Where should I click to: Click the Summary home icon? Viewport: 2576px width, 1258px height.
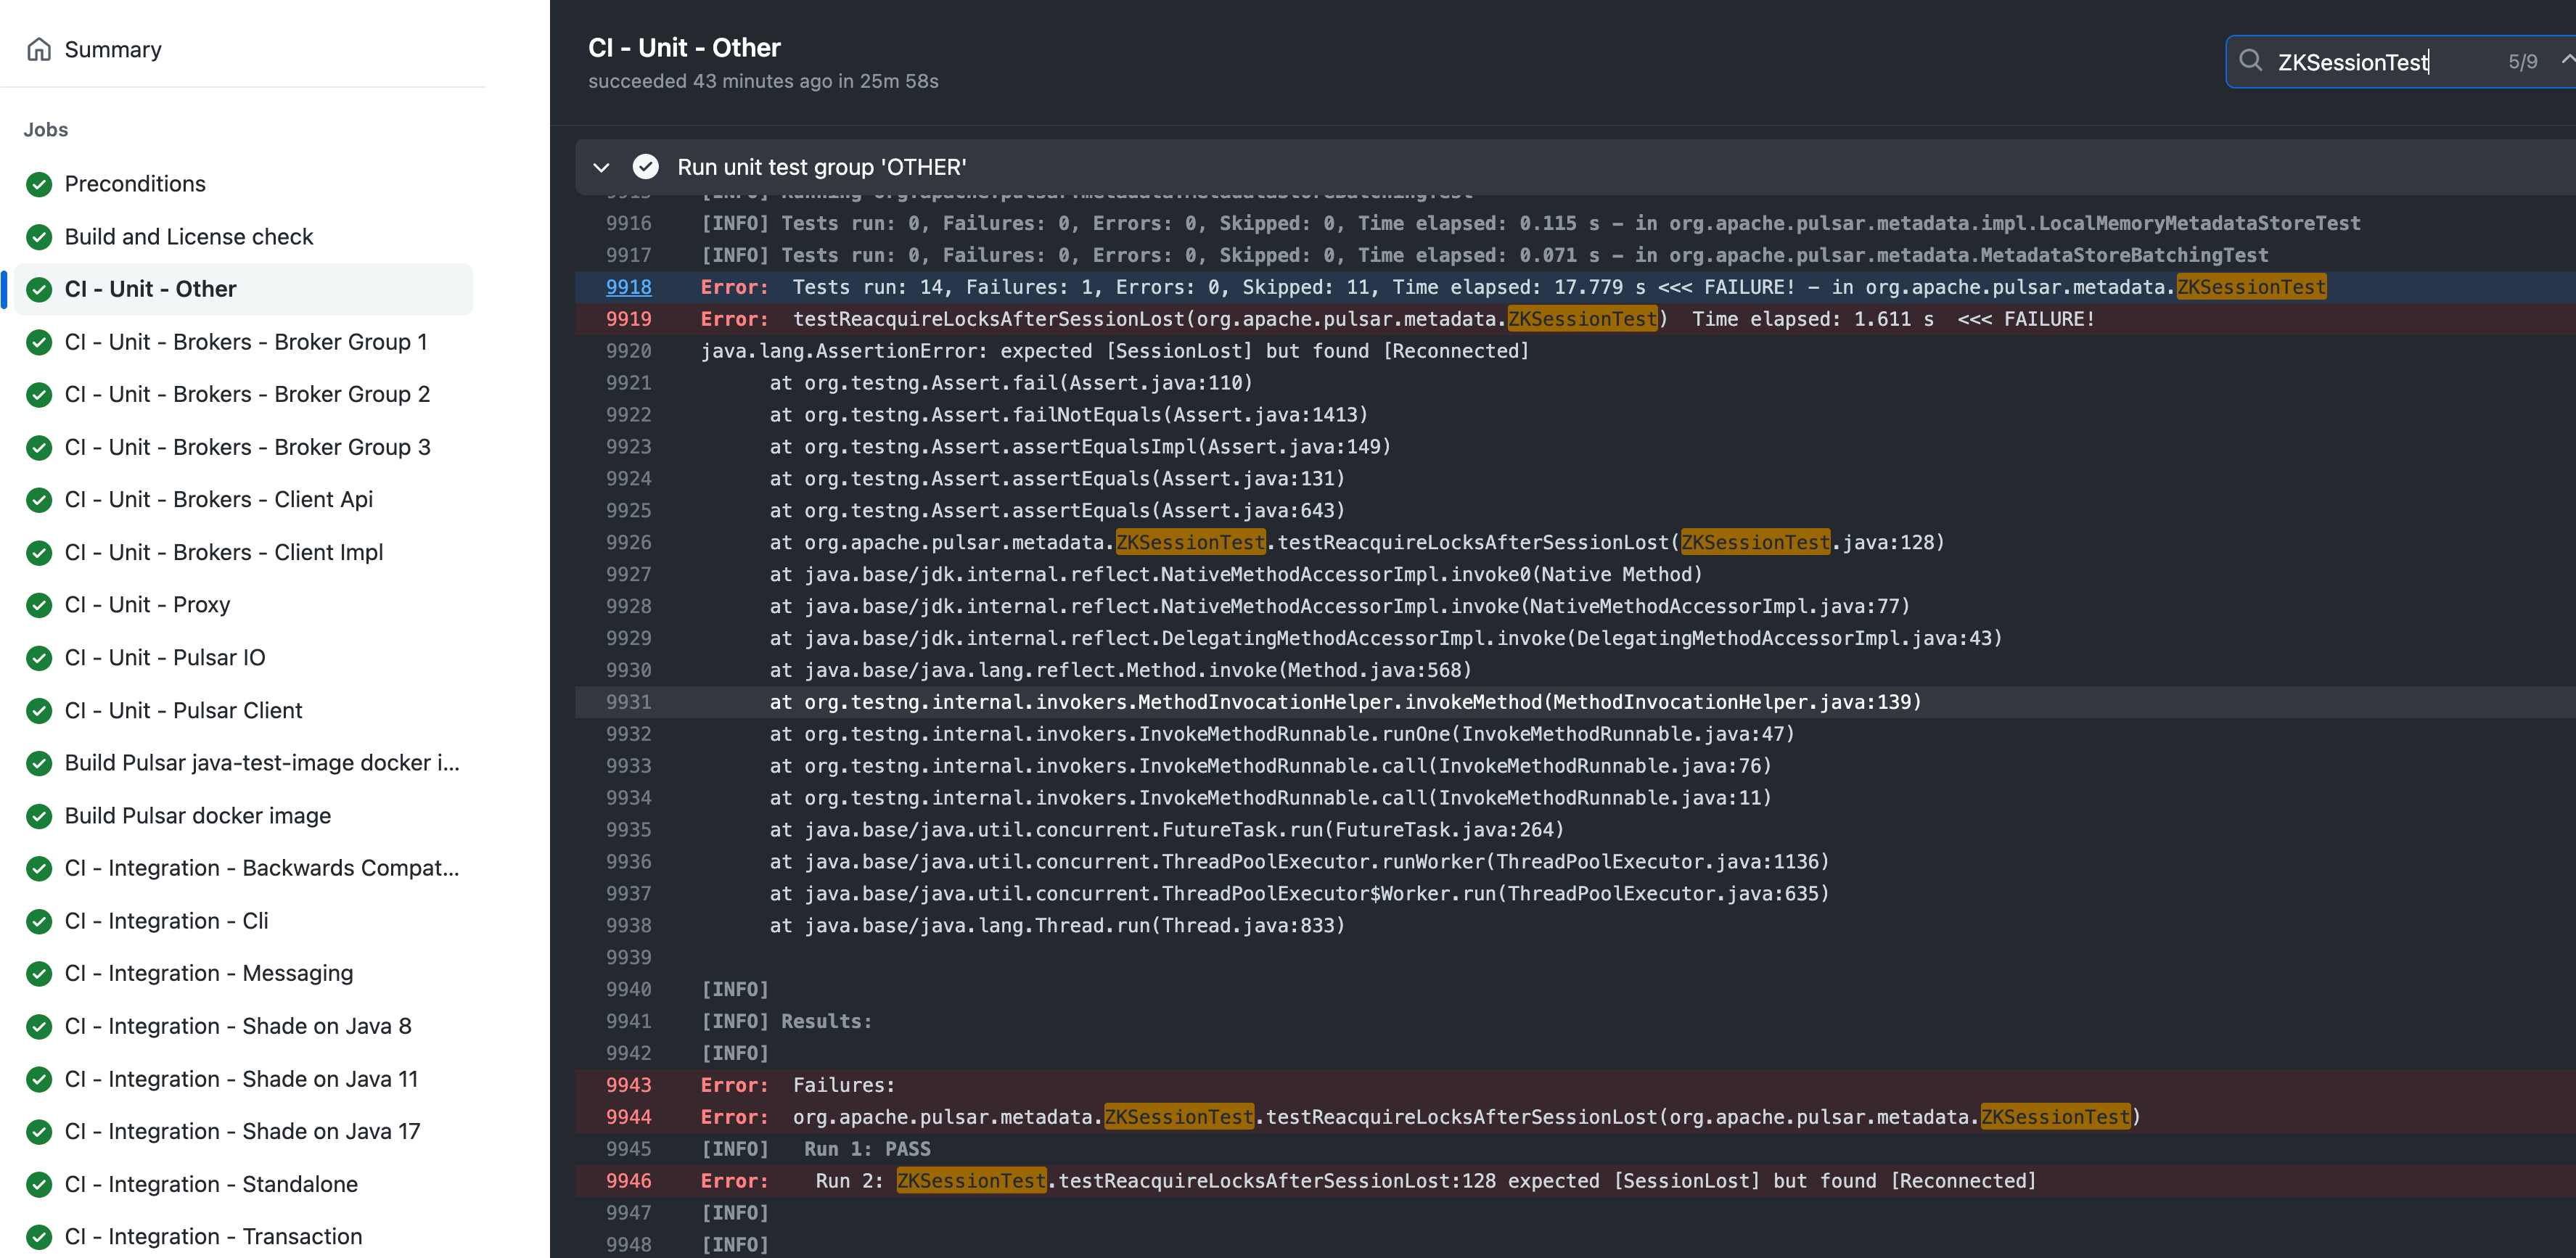39,49
